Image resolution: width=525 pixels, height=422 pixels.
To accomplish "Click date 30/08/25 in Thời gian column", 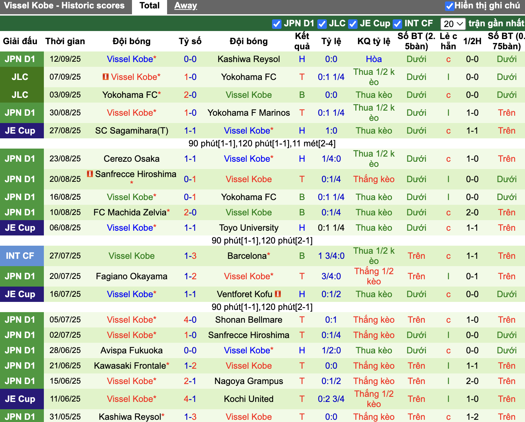I will [x=65, y=113].
